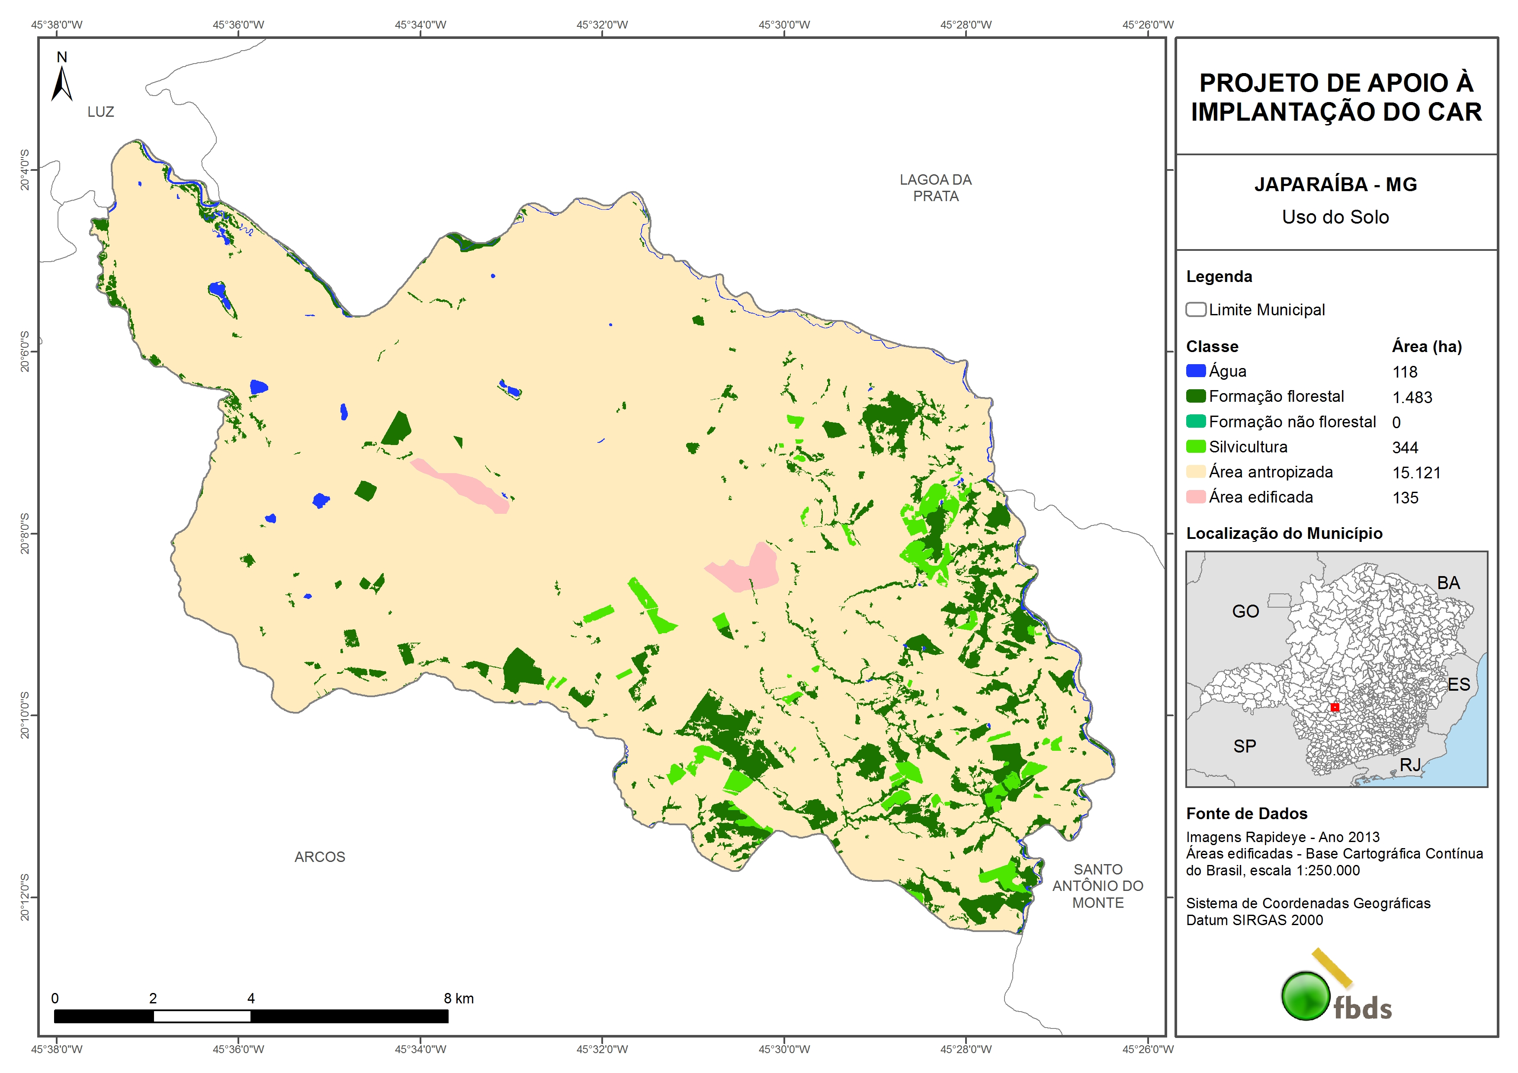Click the Limite Municipal legend symbol
The height and width of the screenshot is (1073, 1518).
coord(1195,309)
